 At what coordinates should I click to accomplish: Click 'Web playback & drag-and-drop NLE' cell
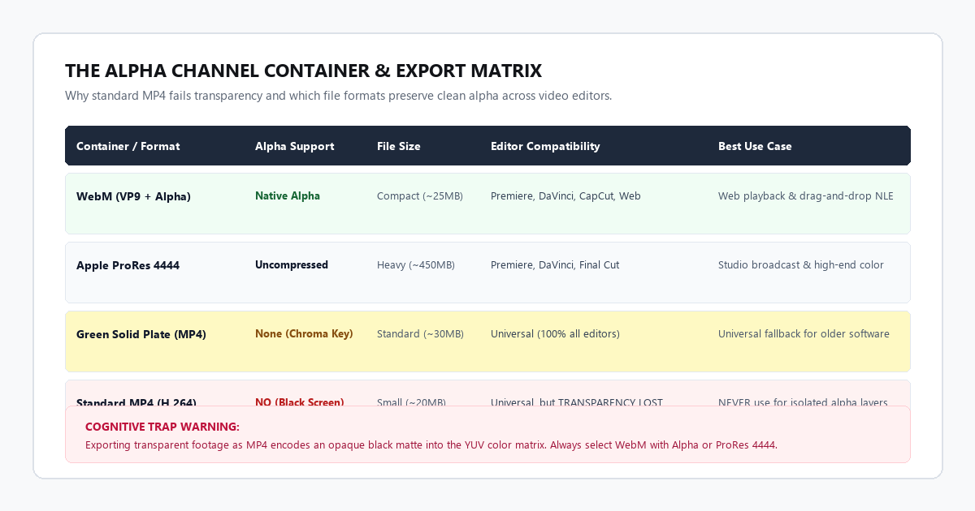[x=805, y=196]
